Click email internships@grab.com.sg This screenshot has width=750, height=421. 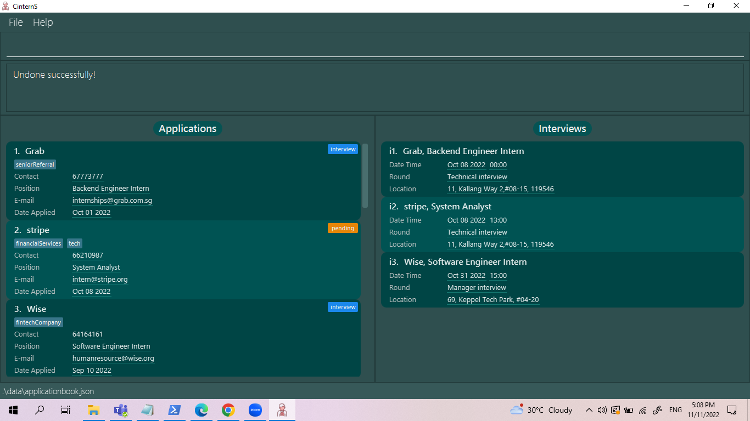click(113, 201)
